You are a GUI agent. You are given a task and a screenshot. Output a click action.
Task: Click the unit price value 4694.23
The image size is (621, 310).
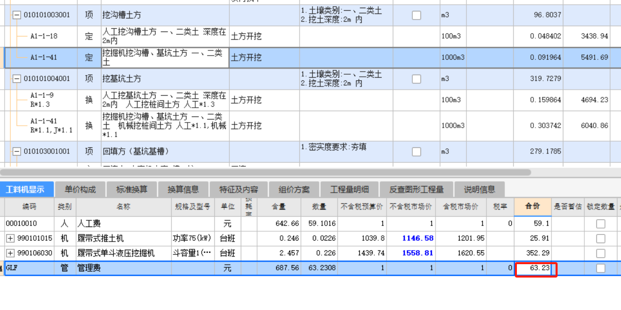coord(594,100)
